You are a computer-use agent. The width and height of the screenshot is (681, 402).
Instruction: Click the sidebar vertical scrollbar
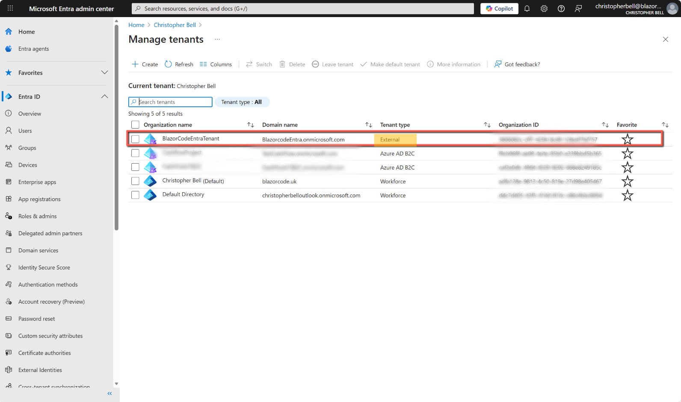(116, 128)
